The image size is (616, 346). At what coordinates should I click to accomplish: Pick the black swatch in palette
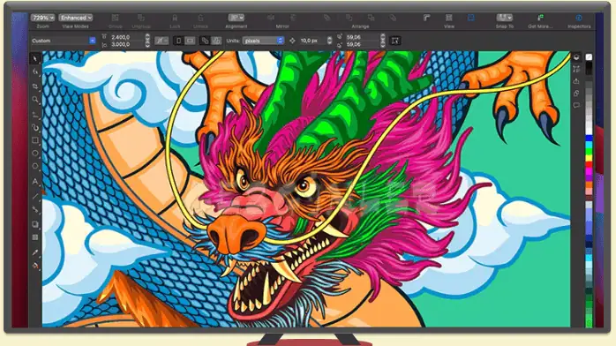coord(589,69)
